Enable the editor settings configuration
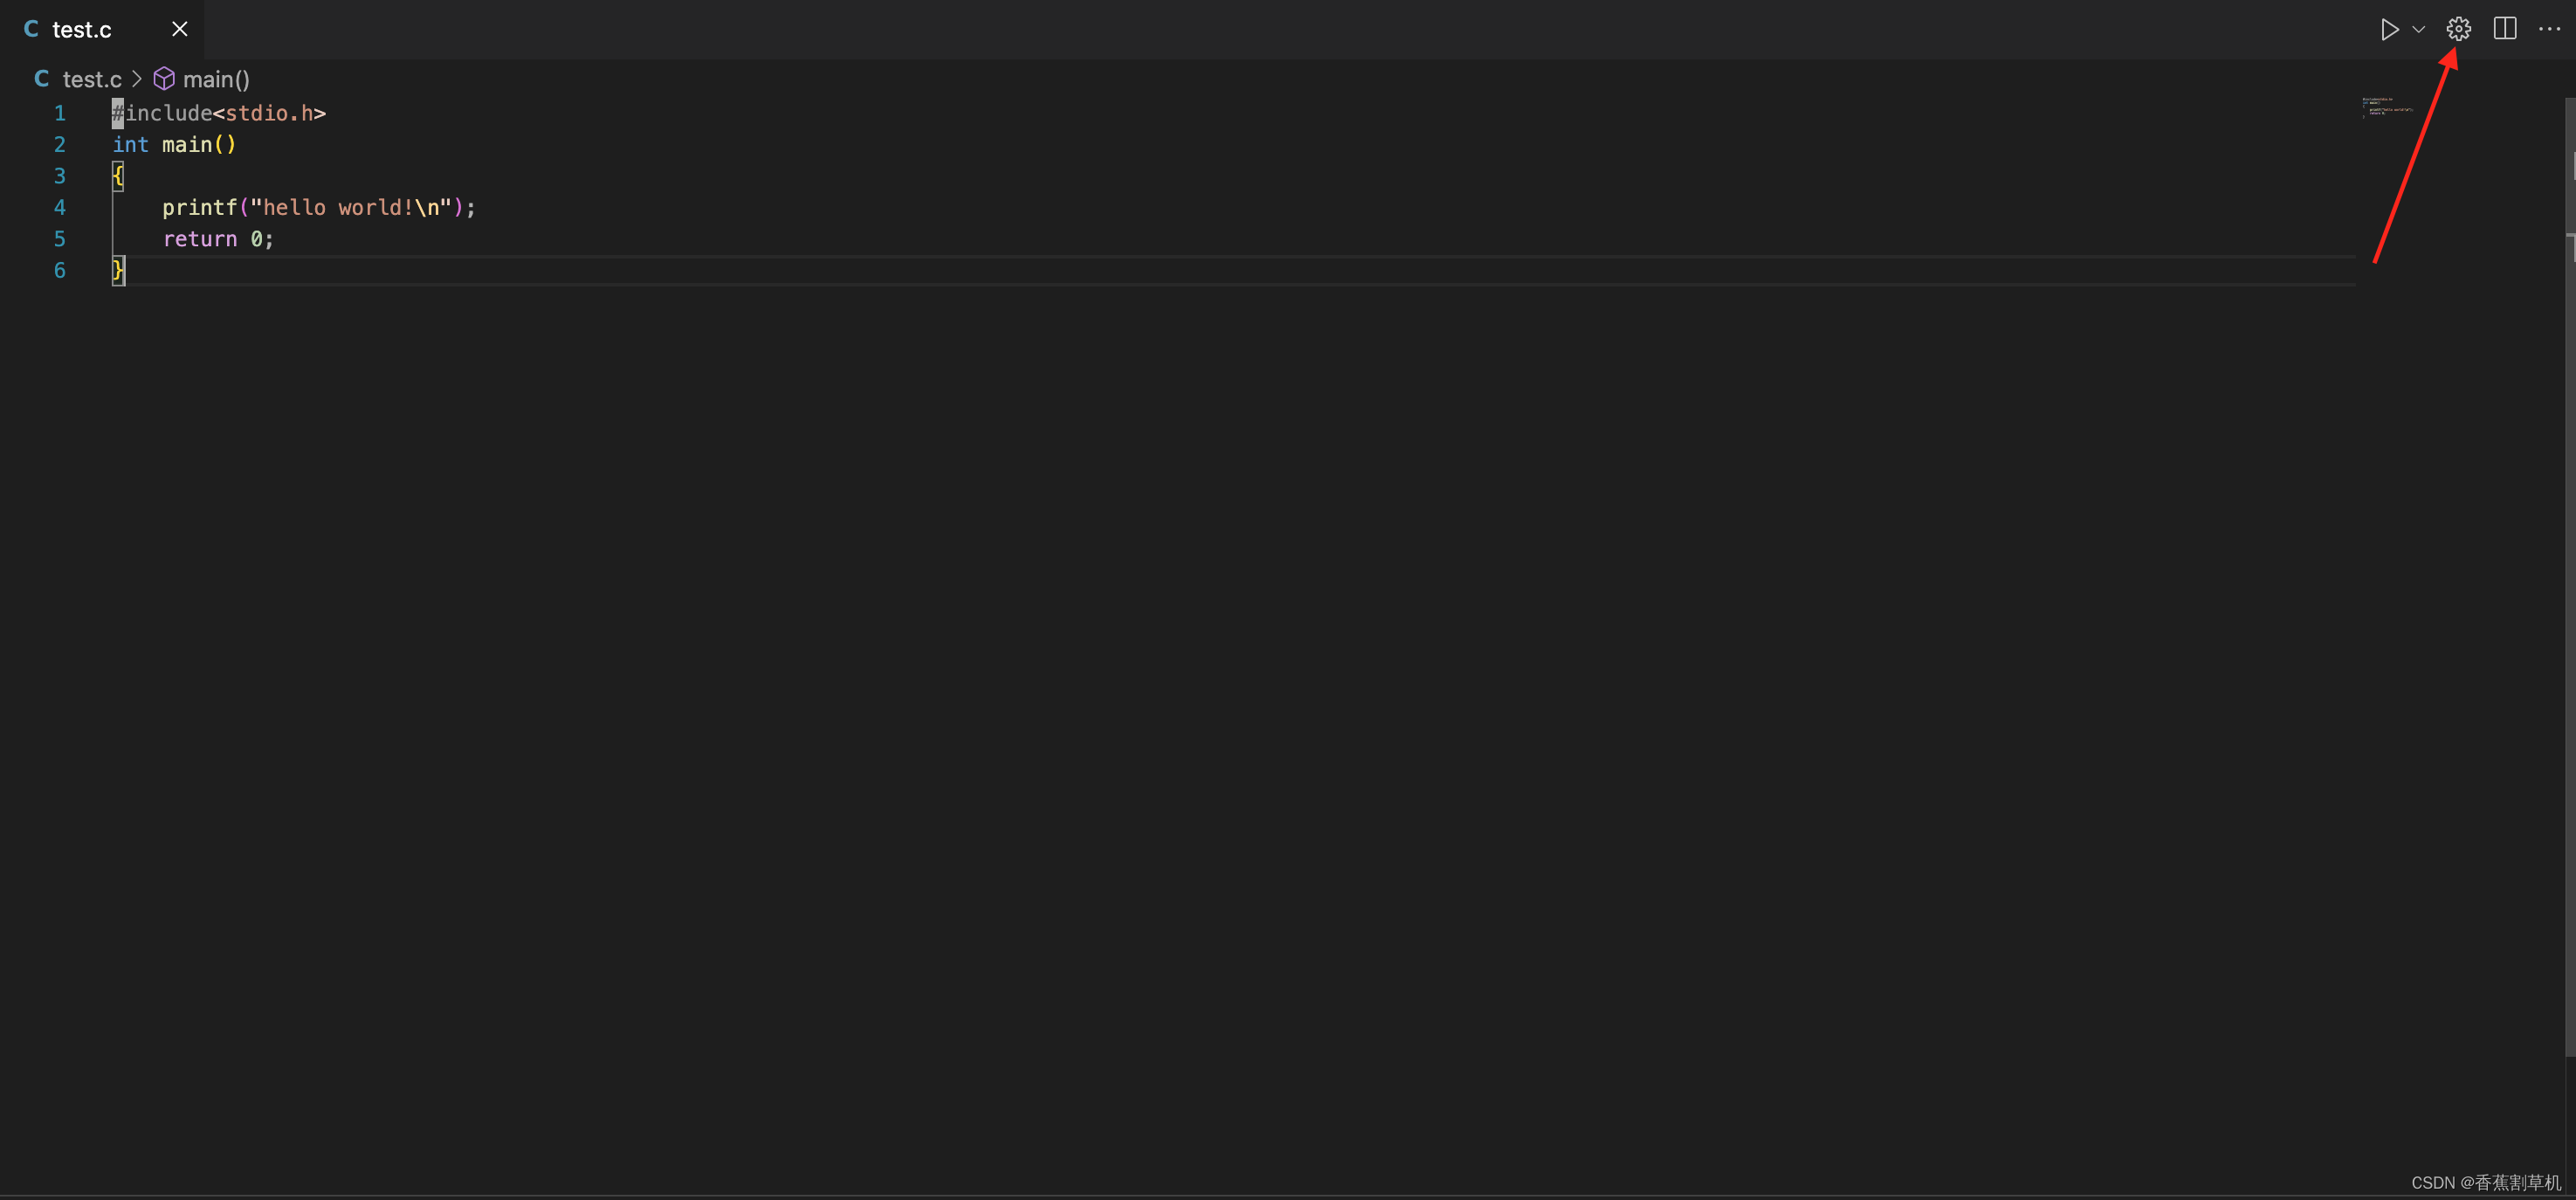Screen dimensions: 2576x1200 2459,28
